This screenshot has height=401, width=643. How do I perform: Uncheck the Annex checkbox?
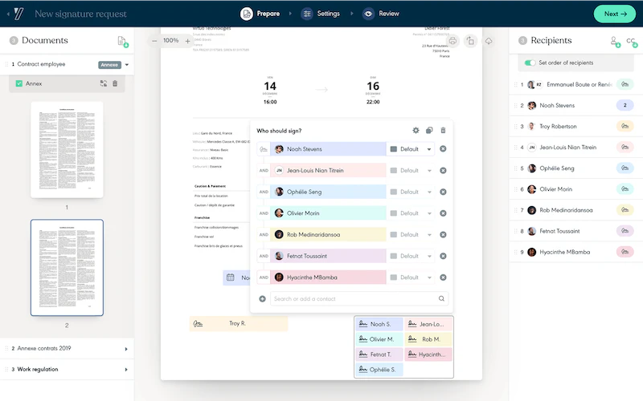click(x=18, y=83)
